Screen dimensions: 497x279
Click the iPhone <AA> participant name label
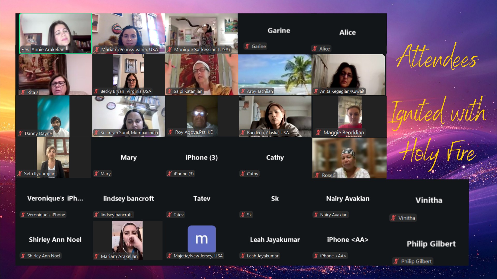pos(333,256)
